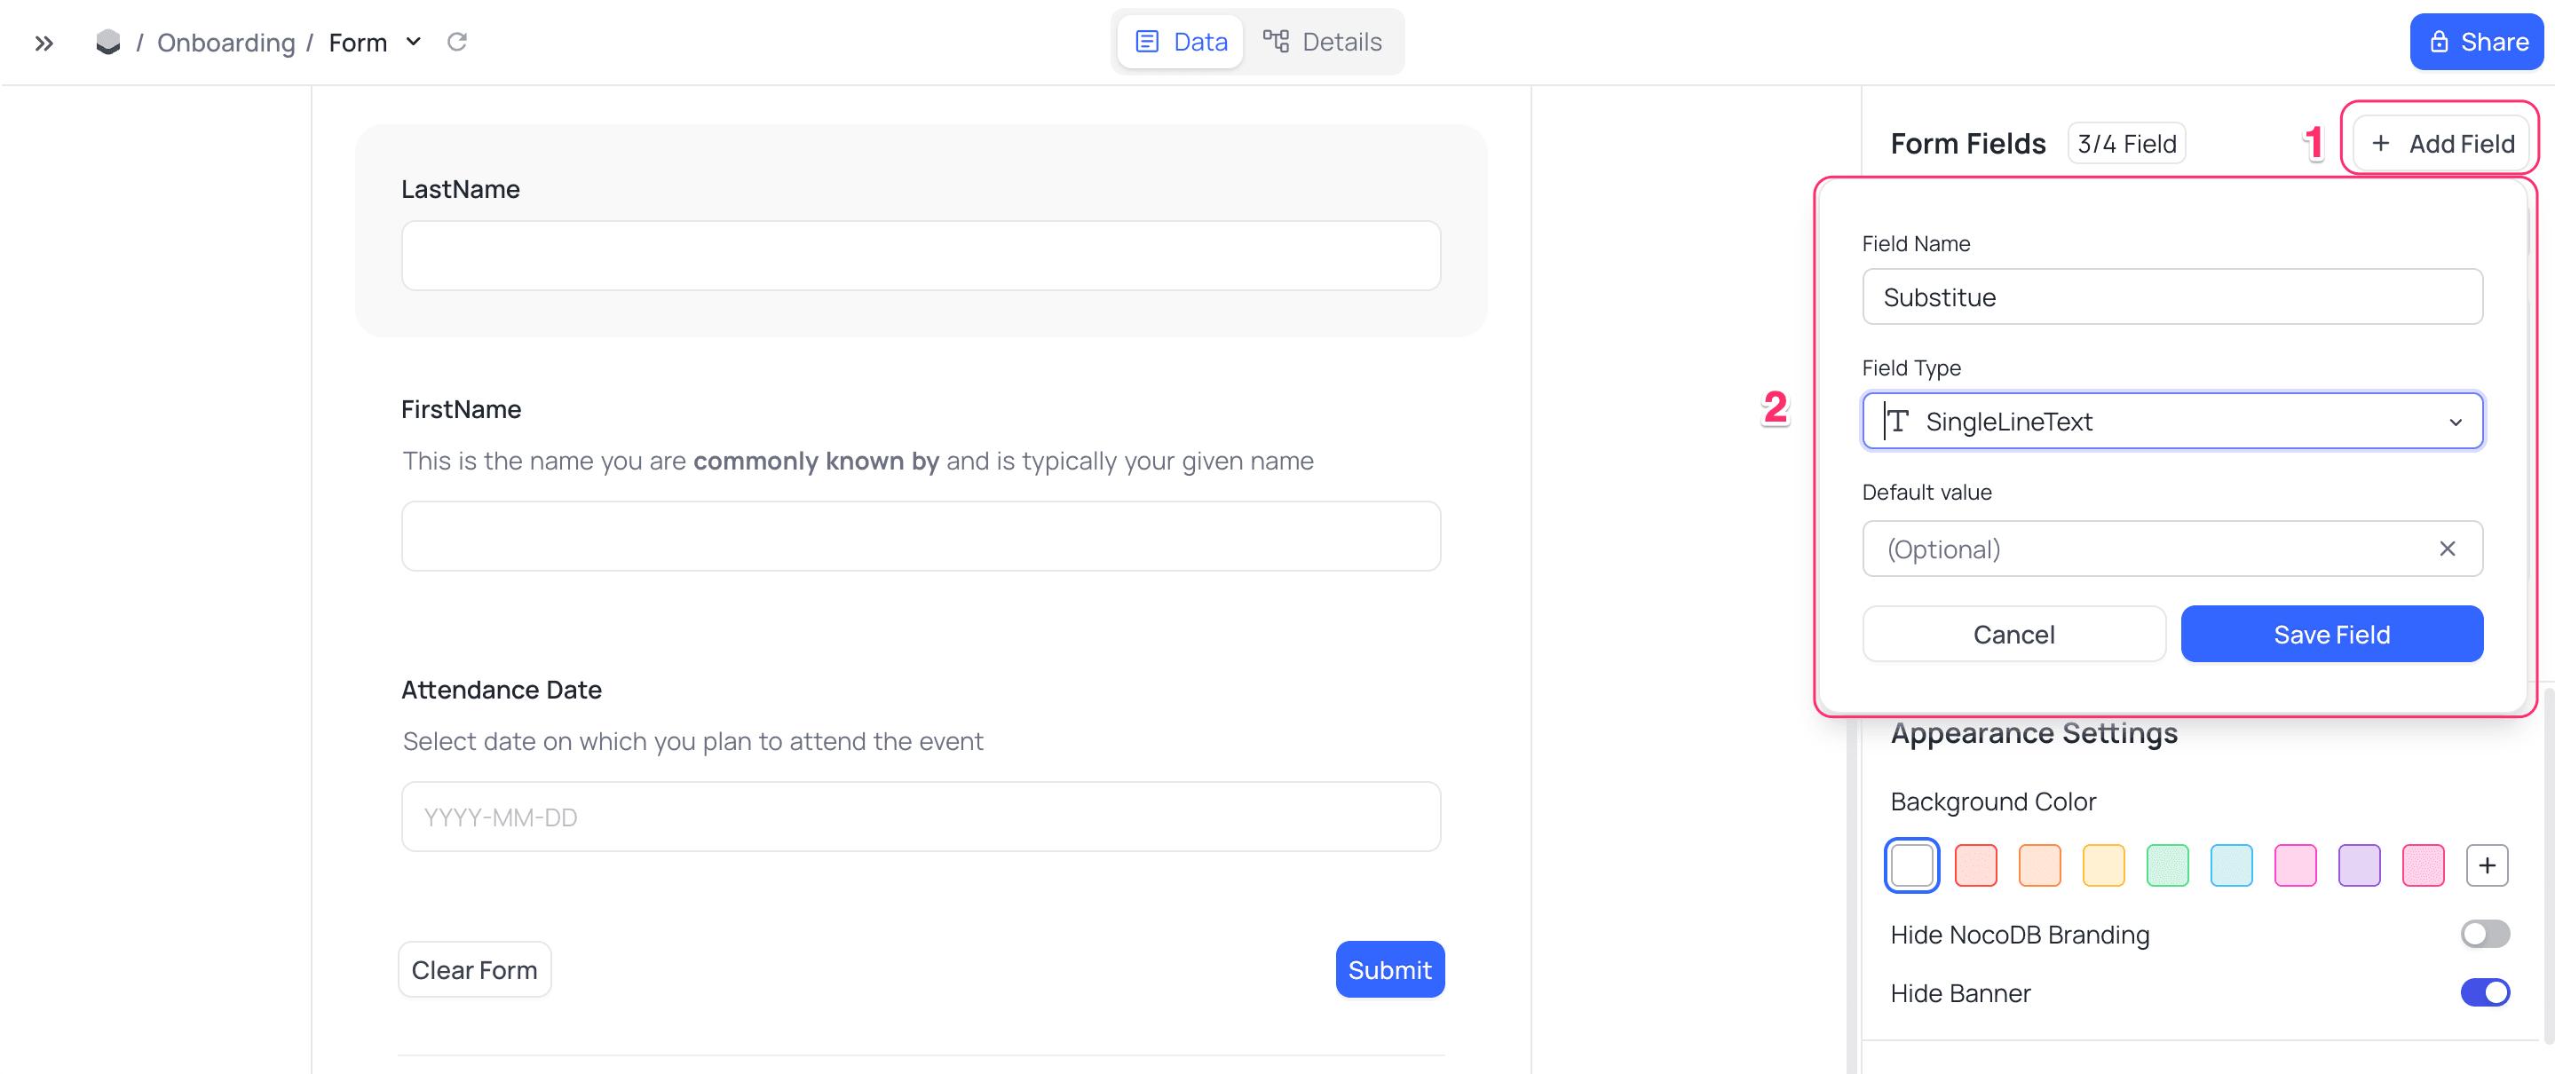Switch to the Data tab

[1181, 43]
